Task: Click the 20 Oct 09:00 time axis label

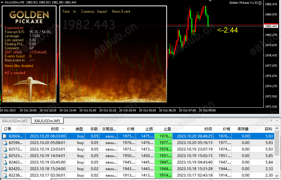Action: point(207,110)
